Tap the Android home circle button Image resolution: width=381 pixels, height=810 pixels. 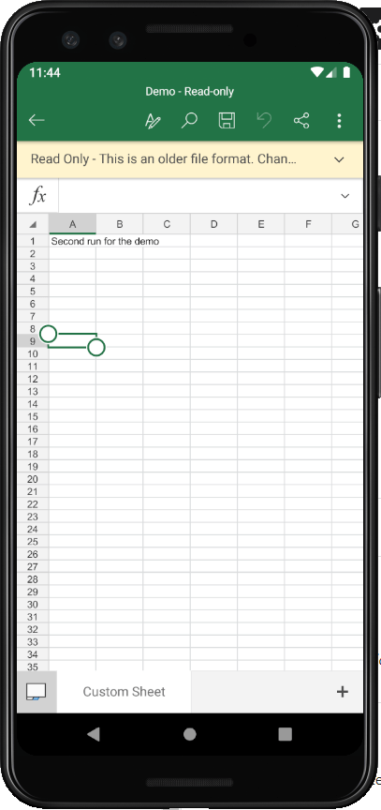point(190,734)
